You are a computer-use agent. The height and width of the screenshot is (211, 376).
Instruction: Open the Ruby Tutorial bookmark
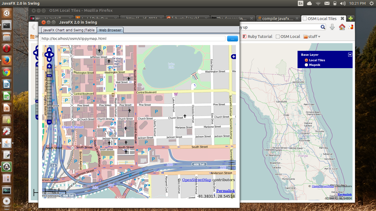coord(257,37)
